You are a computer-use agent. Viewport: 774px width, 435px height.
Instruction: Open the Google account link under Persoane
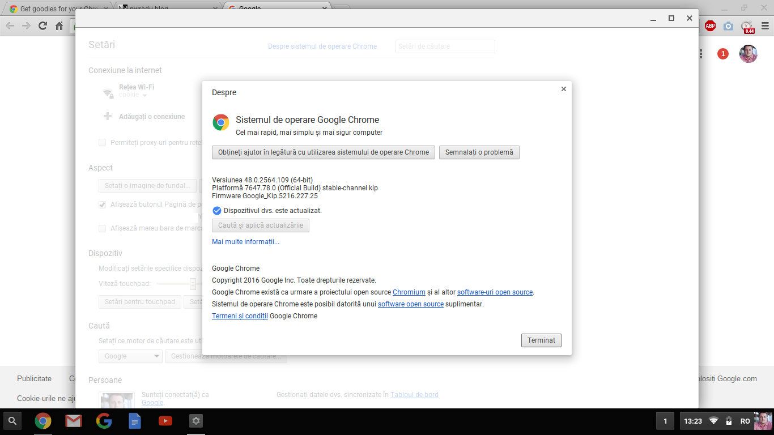tap(152, 403)
